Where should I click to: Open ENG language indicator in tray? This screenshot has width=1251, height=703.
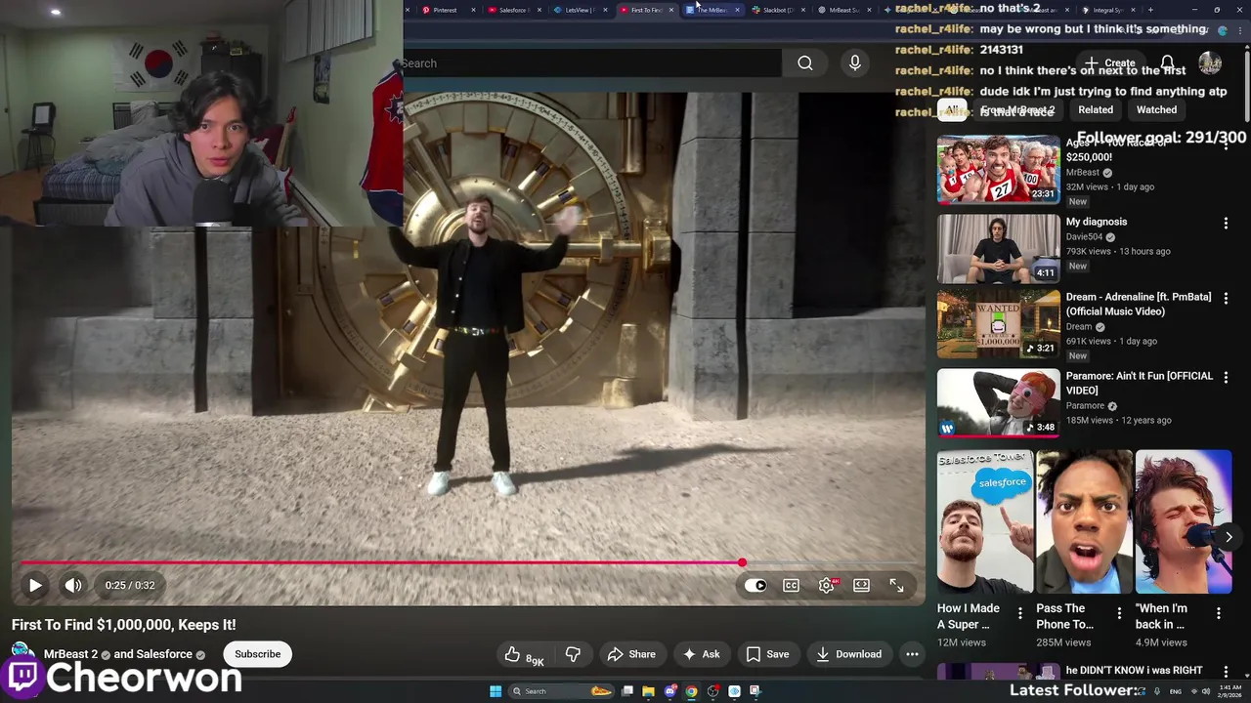[1176, 691]
